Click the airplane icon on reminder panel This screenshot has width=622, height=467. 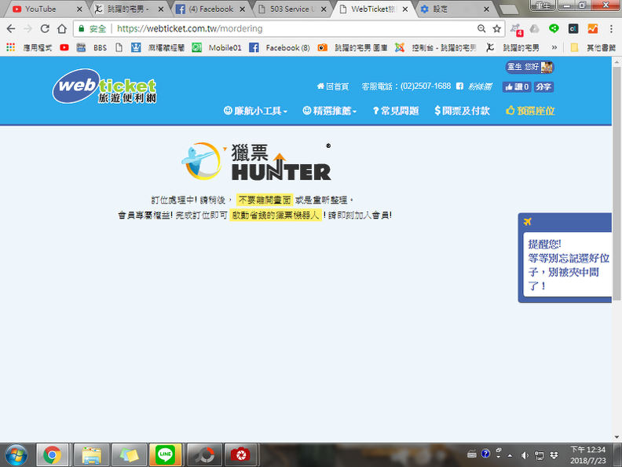(x=528, y=222)
